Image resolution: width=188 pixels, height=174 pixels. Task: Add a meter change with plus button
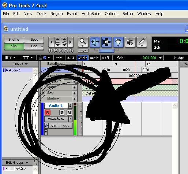(74, 88)
